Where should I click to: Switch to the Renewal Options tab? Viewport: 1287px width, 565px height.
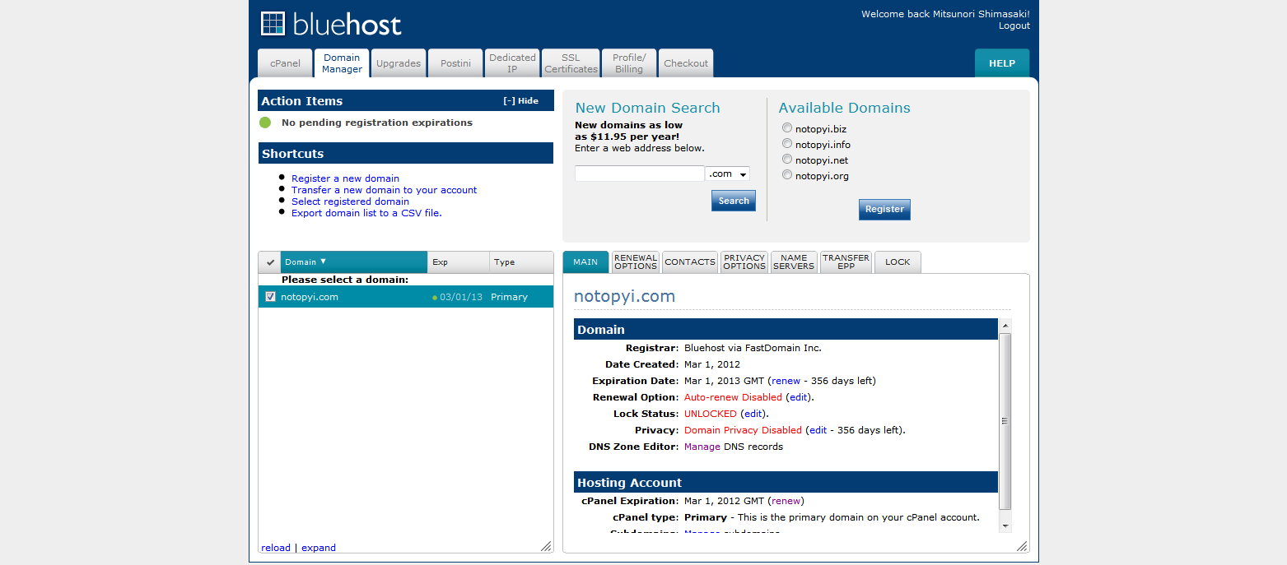pos(636,262)
